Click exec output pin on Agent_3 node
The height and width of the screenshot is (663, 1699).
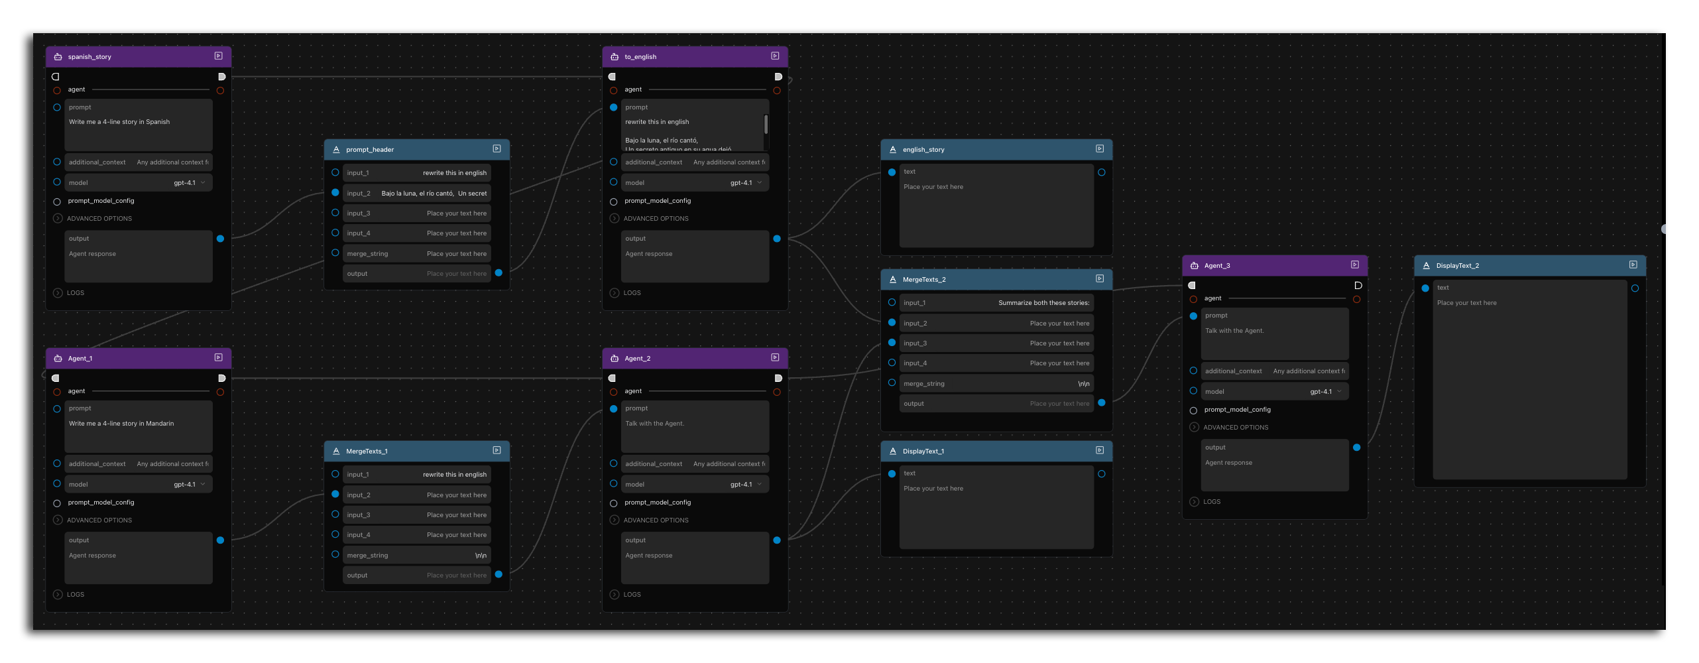point(1358,286)
